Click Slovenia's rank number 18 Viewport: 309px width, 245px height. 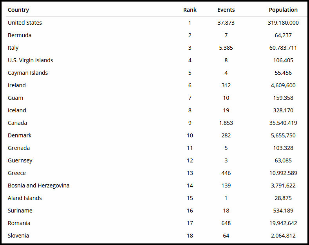point(190,236)
